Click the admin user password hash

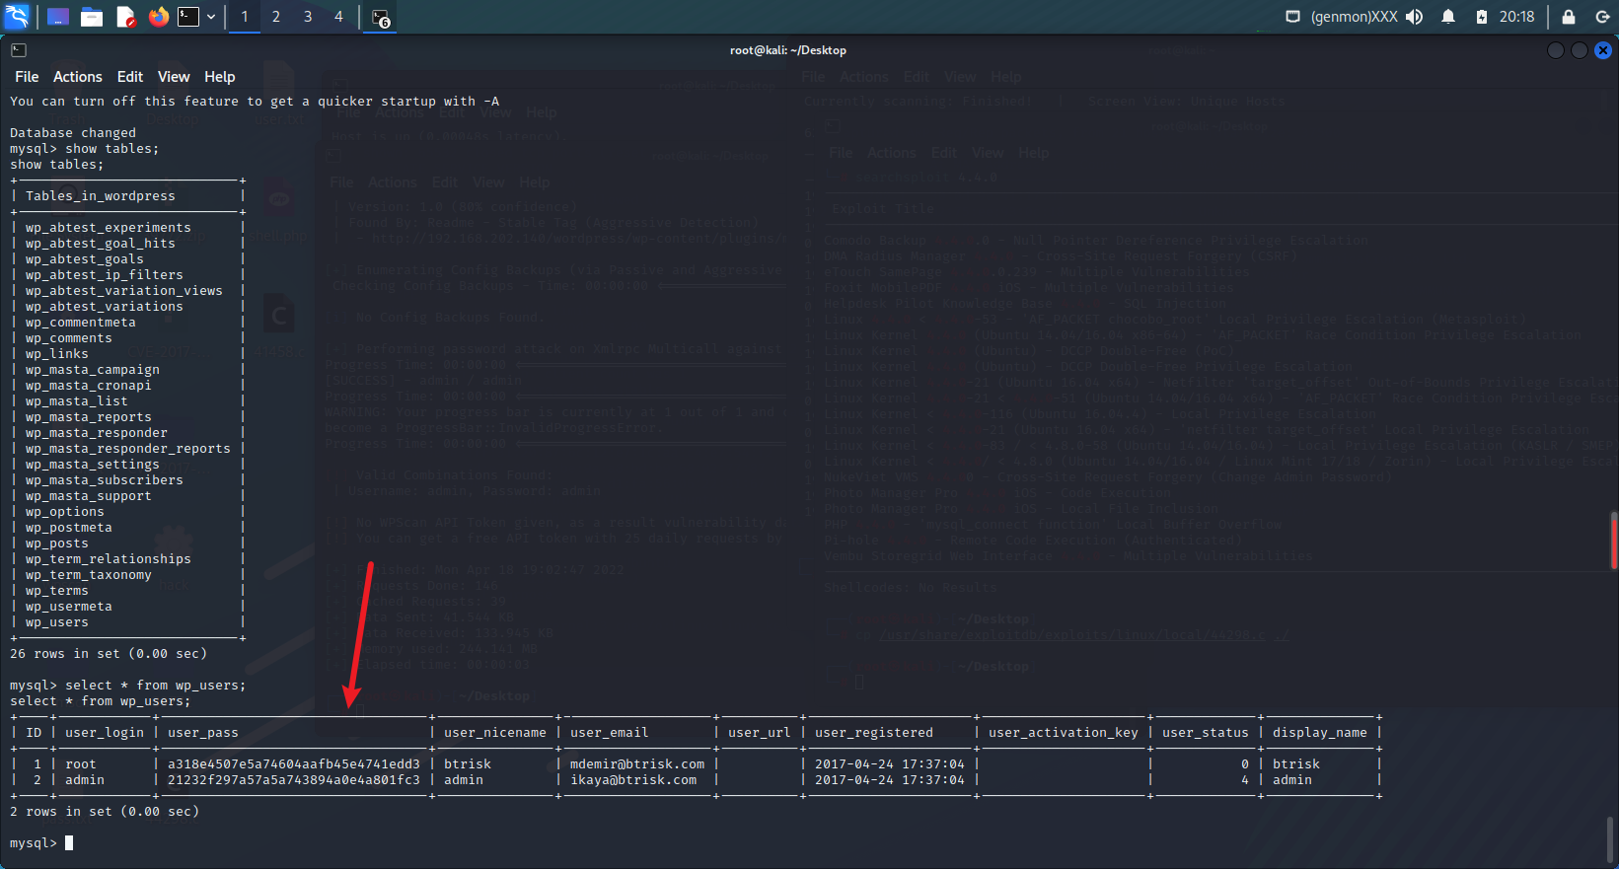(x=294, y=780)
